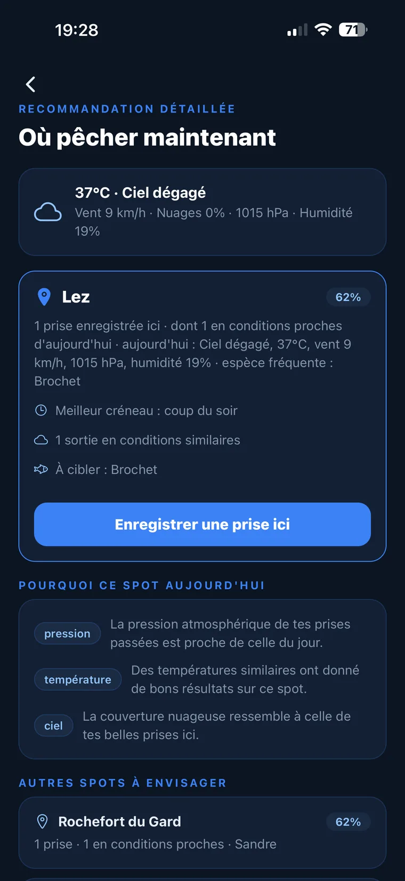Click the battery indicator in status bar
405x881 pixels.
353,30
